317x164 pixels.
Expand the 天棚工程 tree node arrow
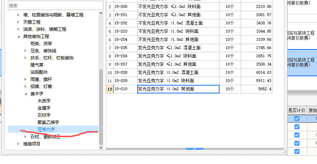(18, 22)
